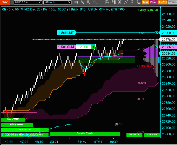Click the 21060.00 price axis label
Image resolution: width=177 pixels, height=145 pixels.
[169, 14]
